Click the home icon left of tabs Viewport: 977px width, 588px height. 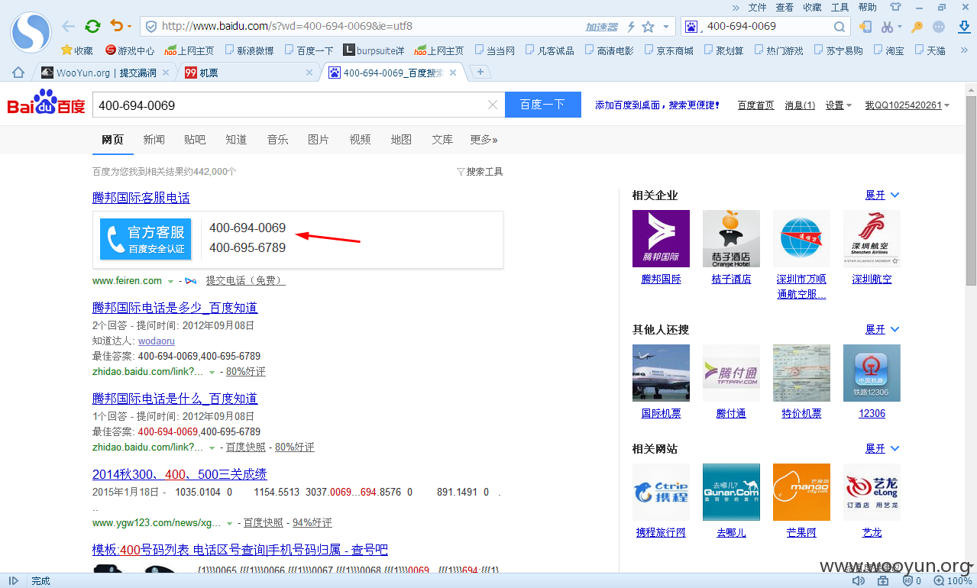(x=18, y=73)
